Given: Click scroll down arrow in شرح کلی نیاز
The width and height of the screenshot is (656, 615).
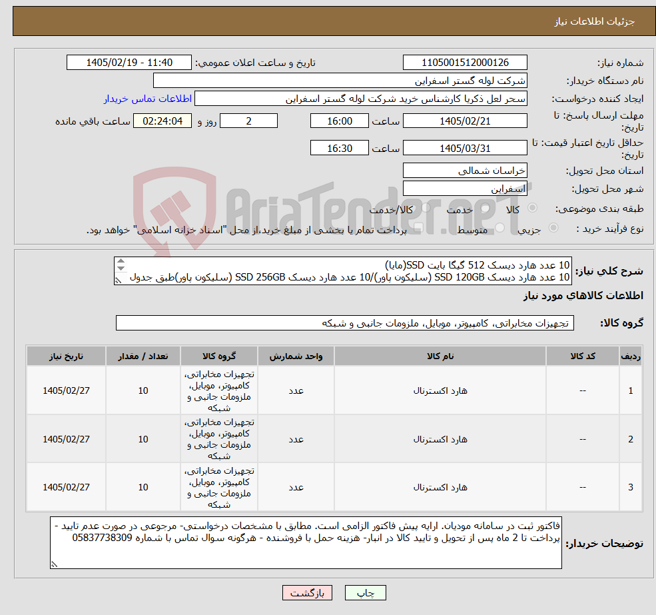Looking at the screenshot, I should point(121,268).
